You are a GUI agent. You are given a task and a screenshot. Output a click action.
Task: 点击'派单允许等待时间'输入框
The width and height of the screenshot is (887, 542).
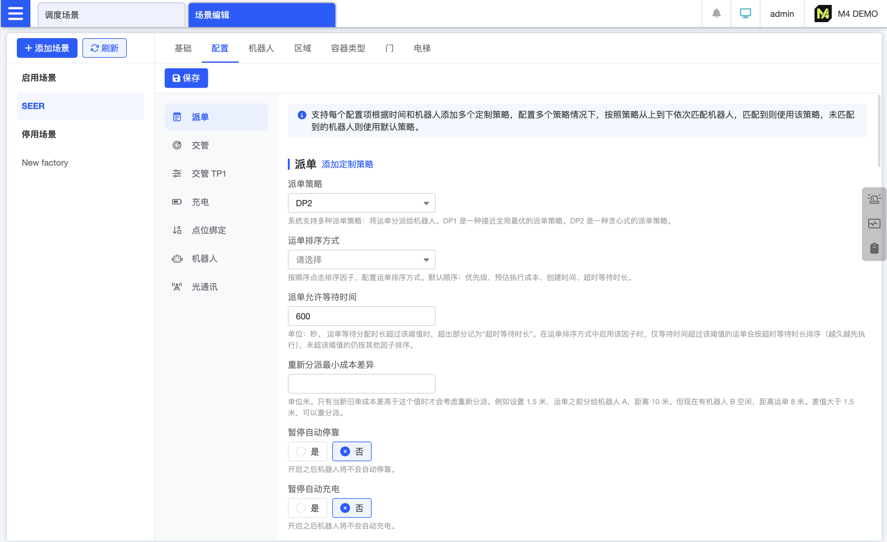point(361,316)
